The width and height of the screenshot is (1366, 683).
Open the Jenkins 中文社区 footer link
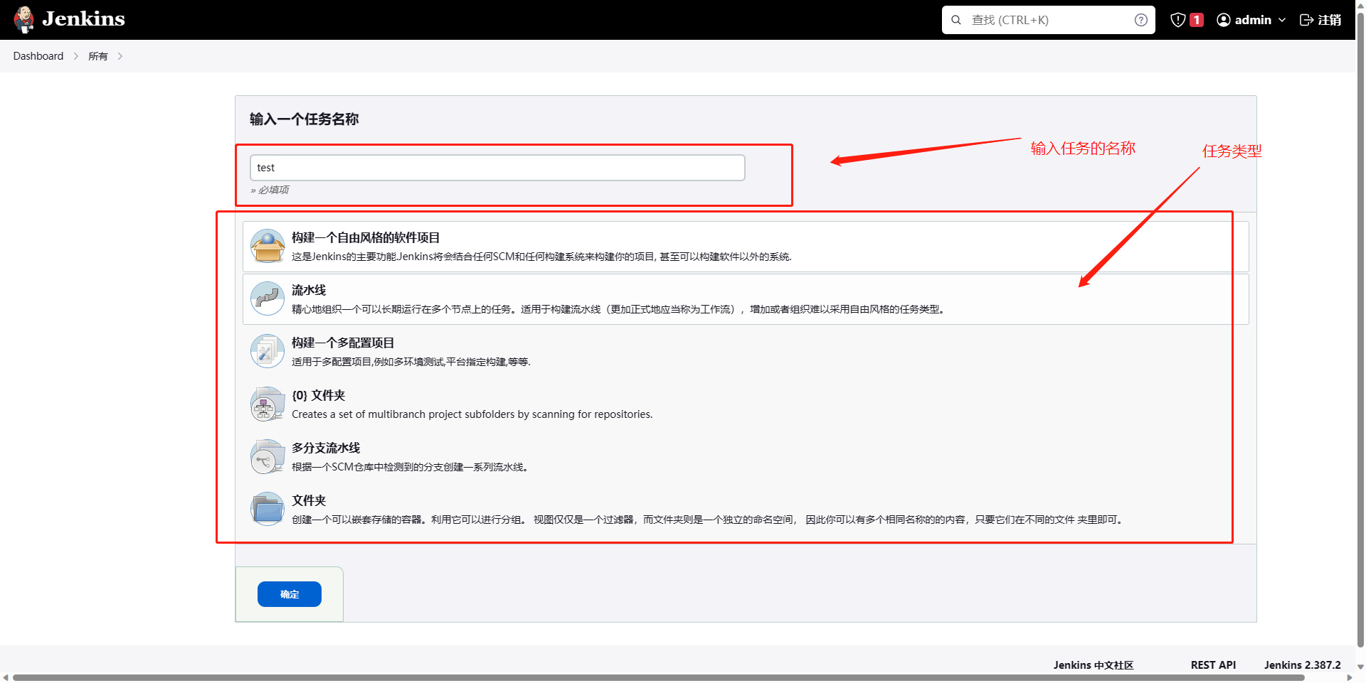point(1094,665)
